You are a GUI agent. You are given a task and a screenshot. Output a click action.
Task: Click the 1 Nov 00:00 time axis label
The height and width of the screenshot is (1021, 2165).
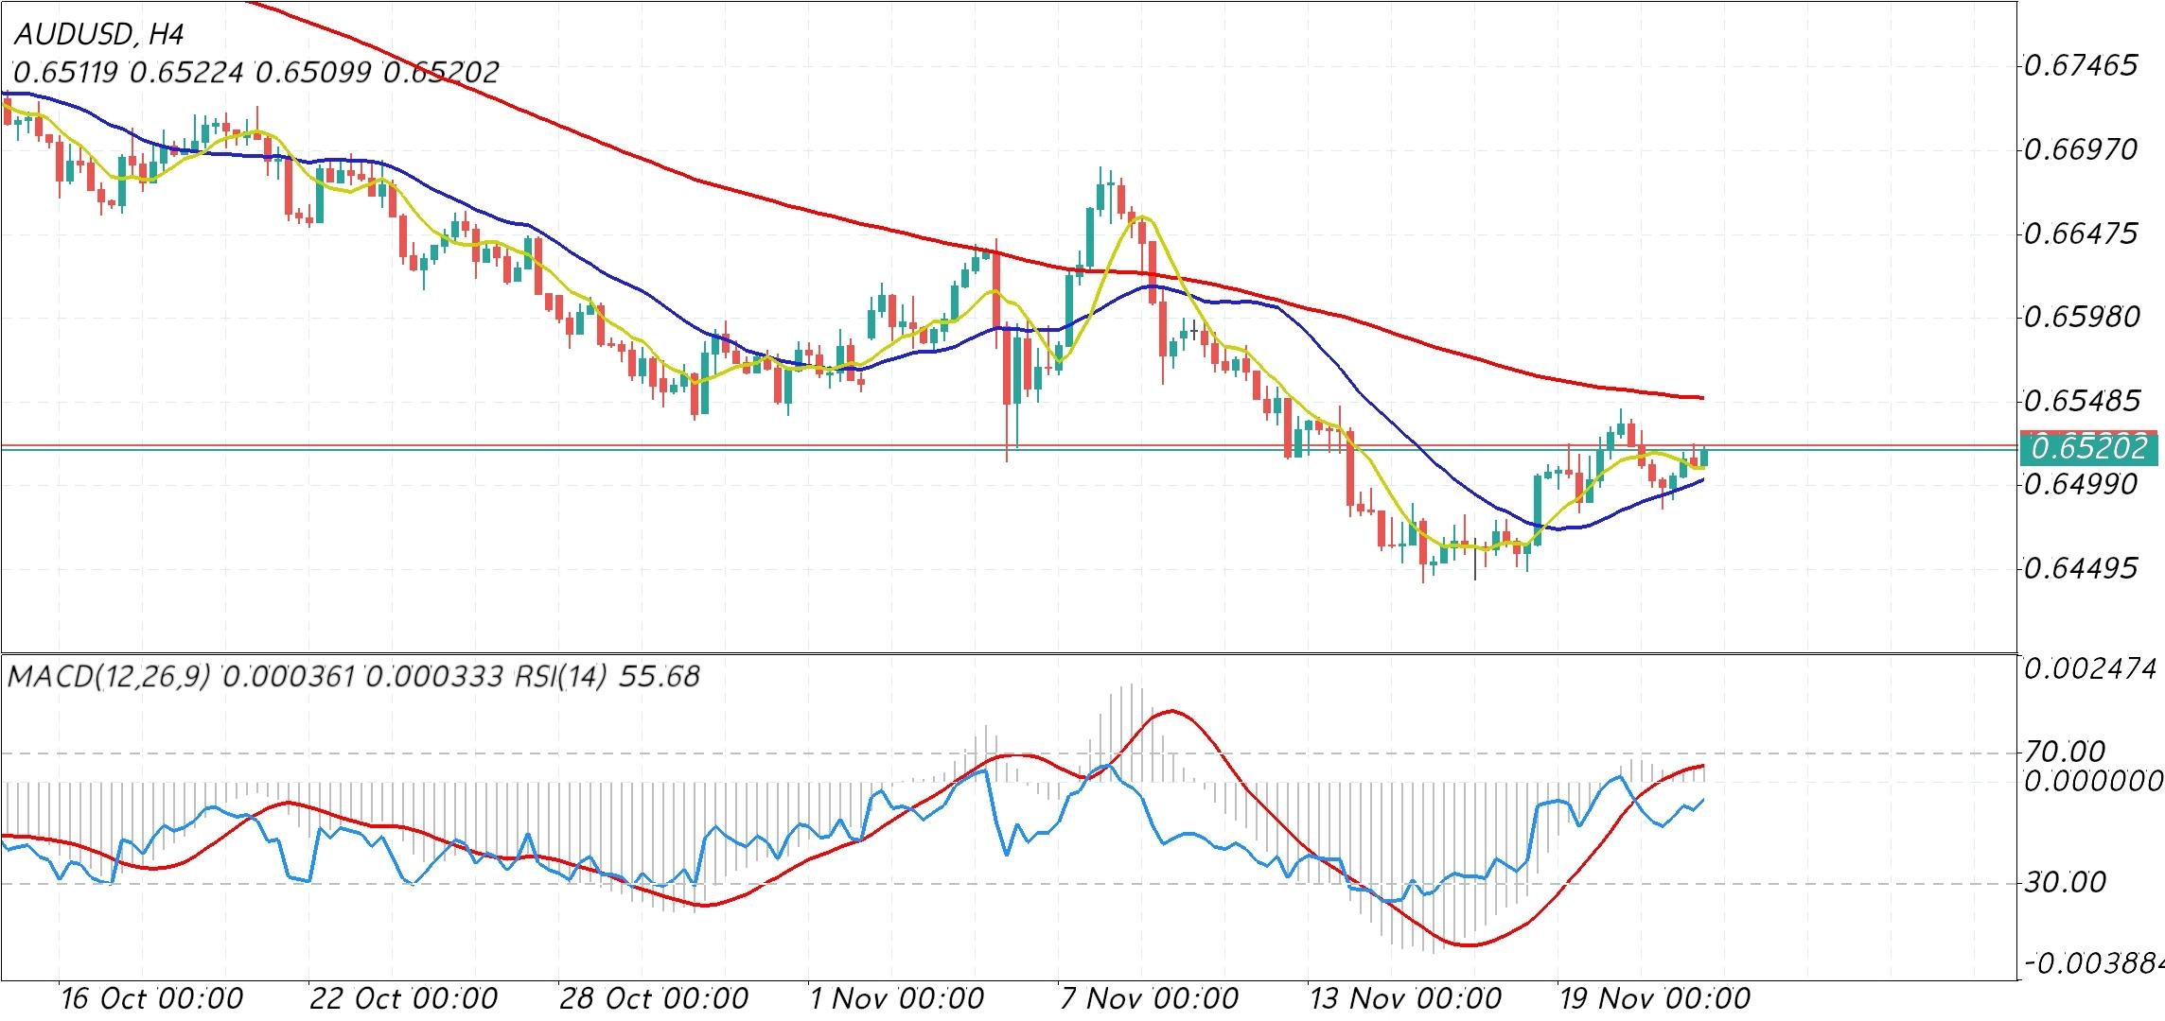pos(897,998)
